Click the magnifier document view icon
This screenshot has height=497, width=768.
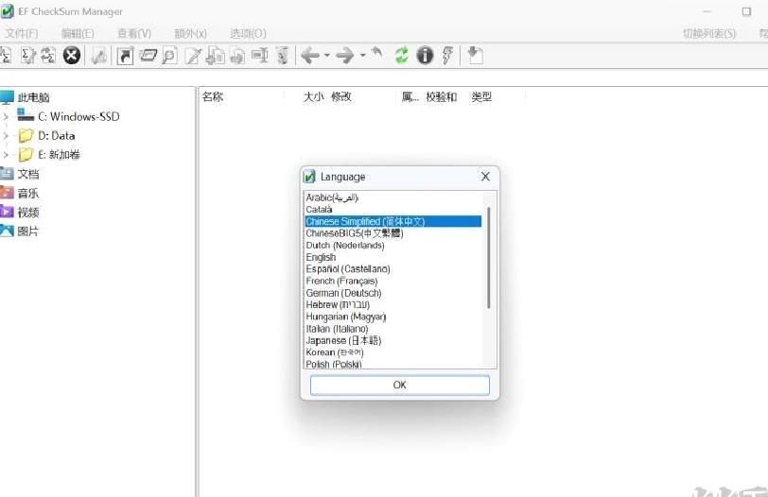169,56
